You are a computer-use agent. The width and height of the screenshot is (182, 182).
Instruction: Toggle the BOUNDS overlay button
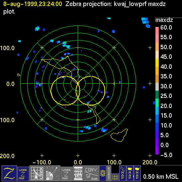point(109,173)
